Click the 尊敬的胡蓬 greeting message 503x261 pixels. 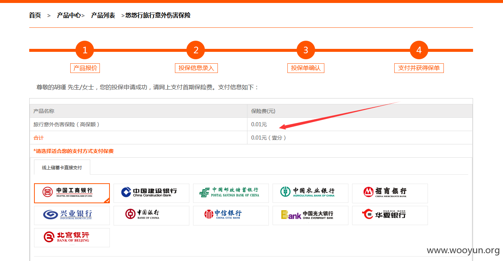148,87
